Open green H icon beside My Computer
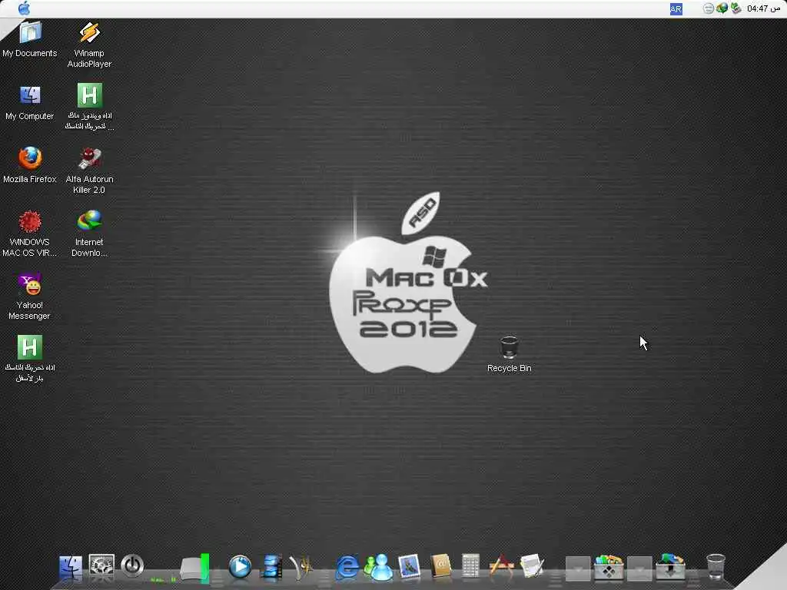Viewport: 787px width, 590px height. tap(89, 95)
